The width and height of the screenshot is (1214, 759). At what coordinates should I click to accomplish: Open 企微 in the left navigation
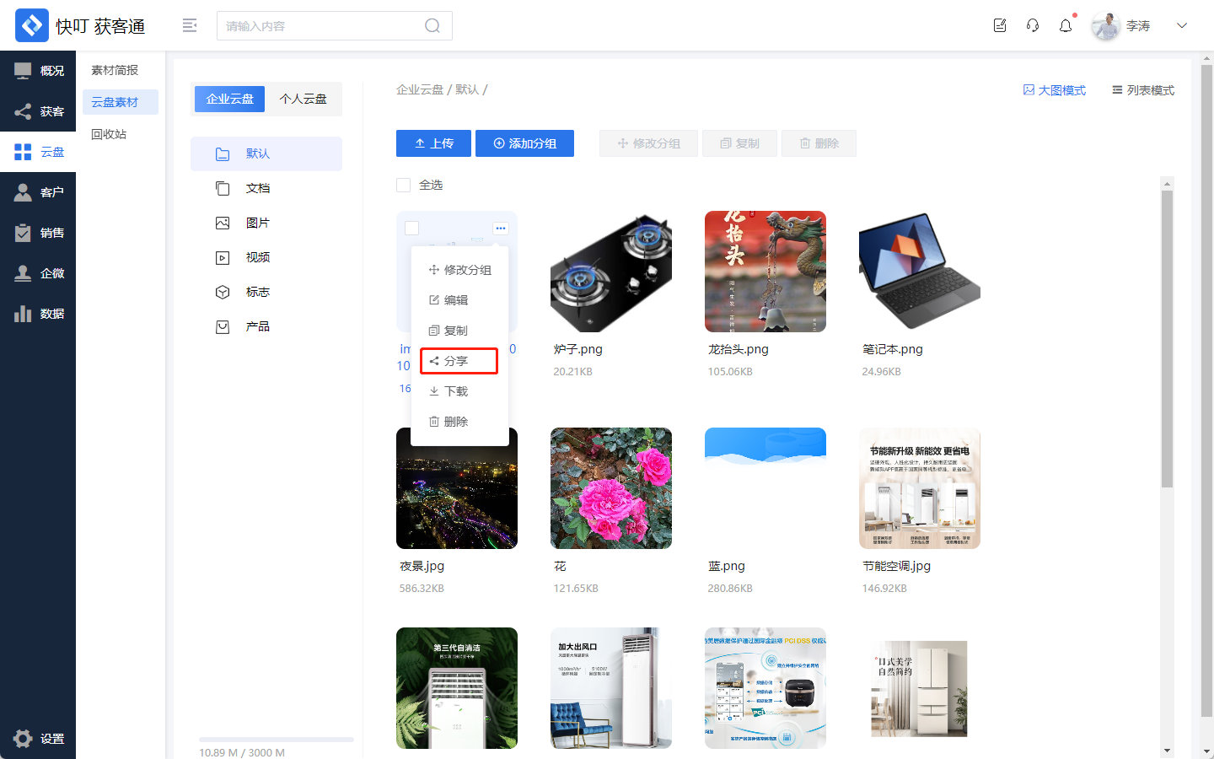[x=38, y=273]
